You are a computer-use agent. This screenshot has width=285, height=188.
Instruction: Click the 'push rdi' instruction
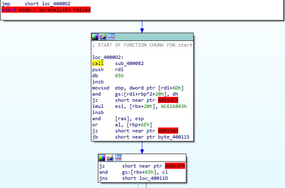point(108,69)
